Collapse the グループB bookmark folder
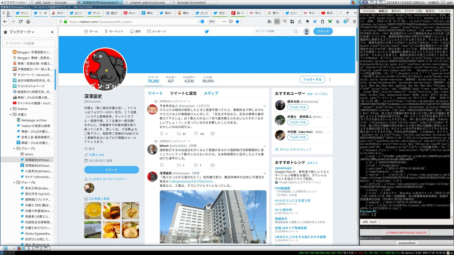This screenshot has width=454, height=255. 14,182
